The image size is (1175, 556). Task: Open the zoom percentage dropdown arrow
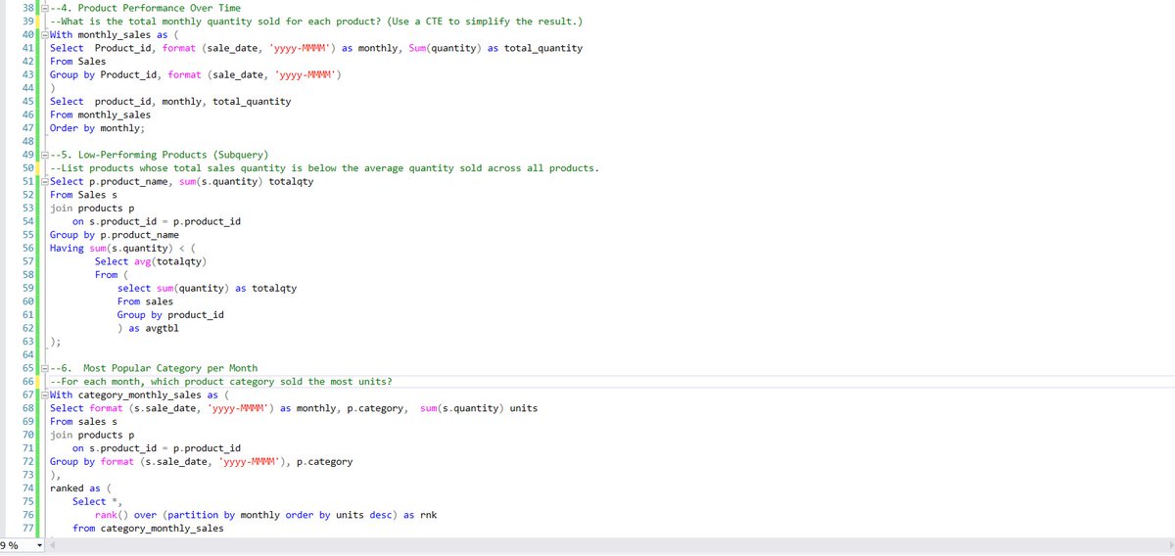(x=40, y=545)
